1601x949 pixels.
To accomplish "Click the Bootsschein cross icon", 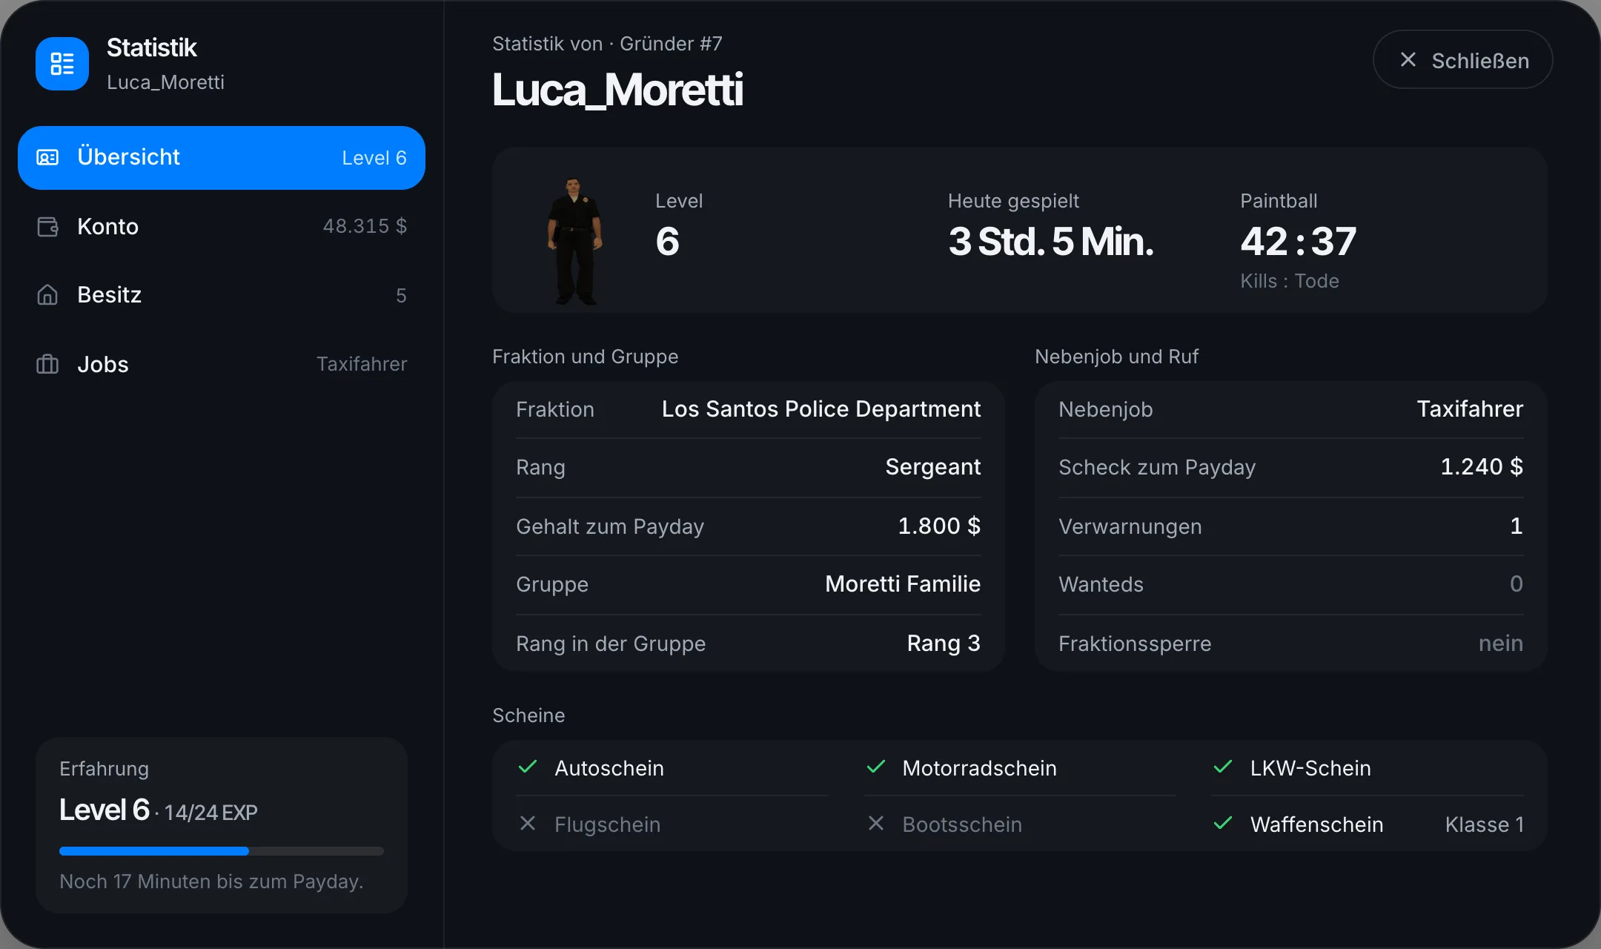I will pos(876,823).
